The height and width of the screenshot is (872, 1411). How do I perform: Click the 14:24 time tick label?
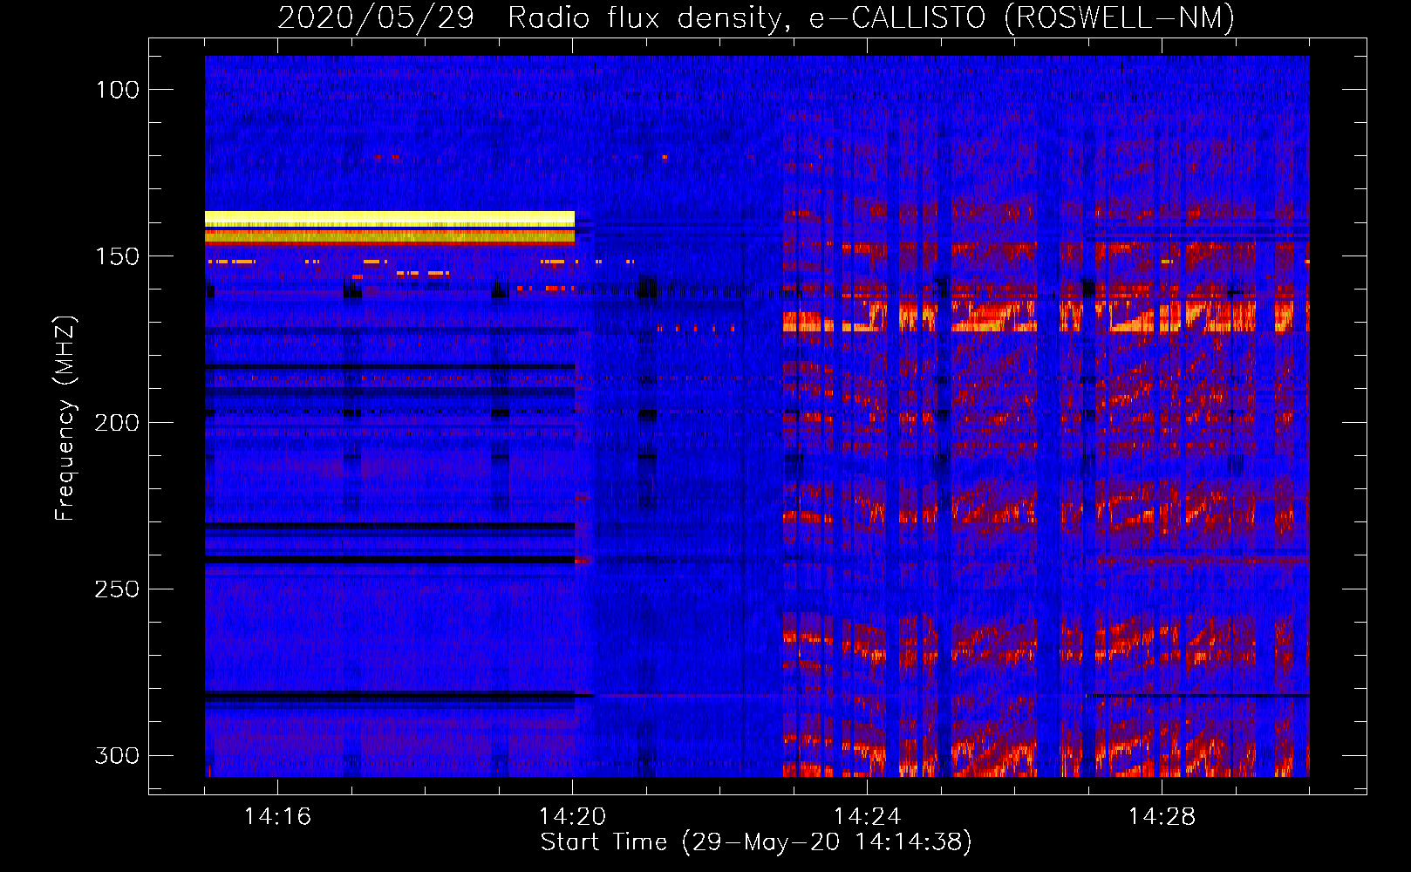point(867,817)
